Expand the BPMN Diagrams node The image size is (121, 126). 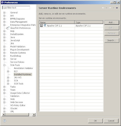click(x=4, y=19)
